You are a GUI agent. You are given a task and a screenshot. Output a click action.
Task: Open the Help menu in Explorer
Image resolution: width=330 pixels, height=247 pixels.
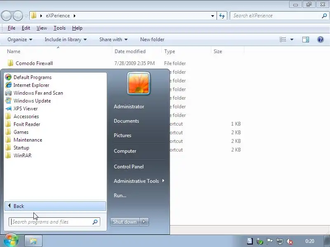pos(77,28)
